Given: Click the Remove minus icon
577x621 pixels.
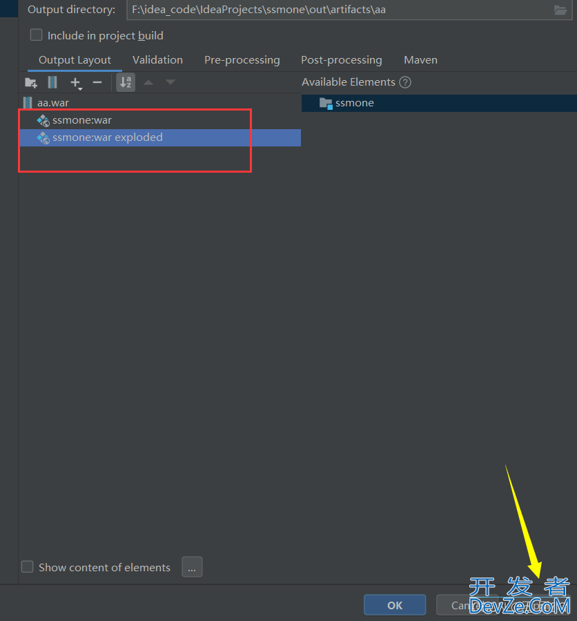Looking at the screenshot, I should [97, 82].
